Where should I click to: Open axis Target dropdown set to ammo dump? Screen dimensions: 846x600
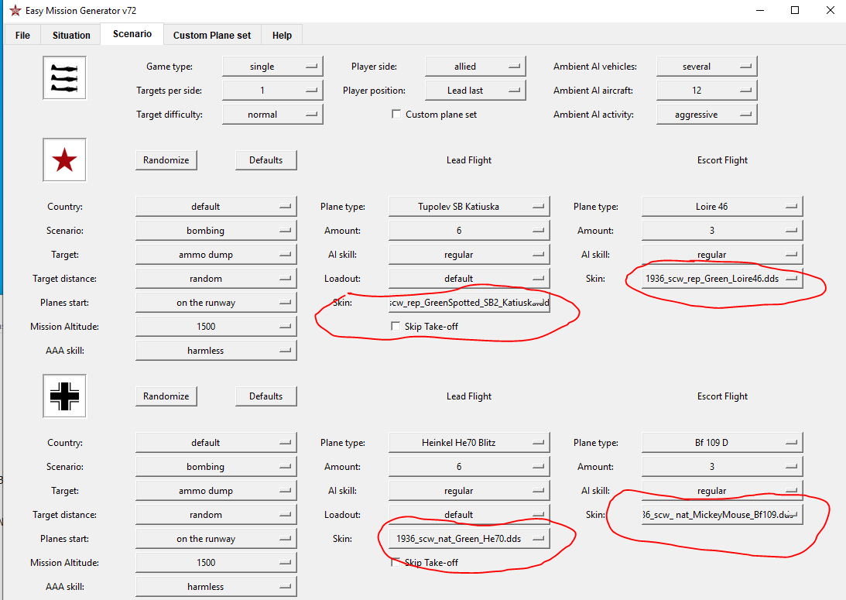click(x=216, y=491)
